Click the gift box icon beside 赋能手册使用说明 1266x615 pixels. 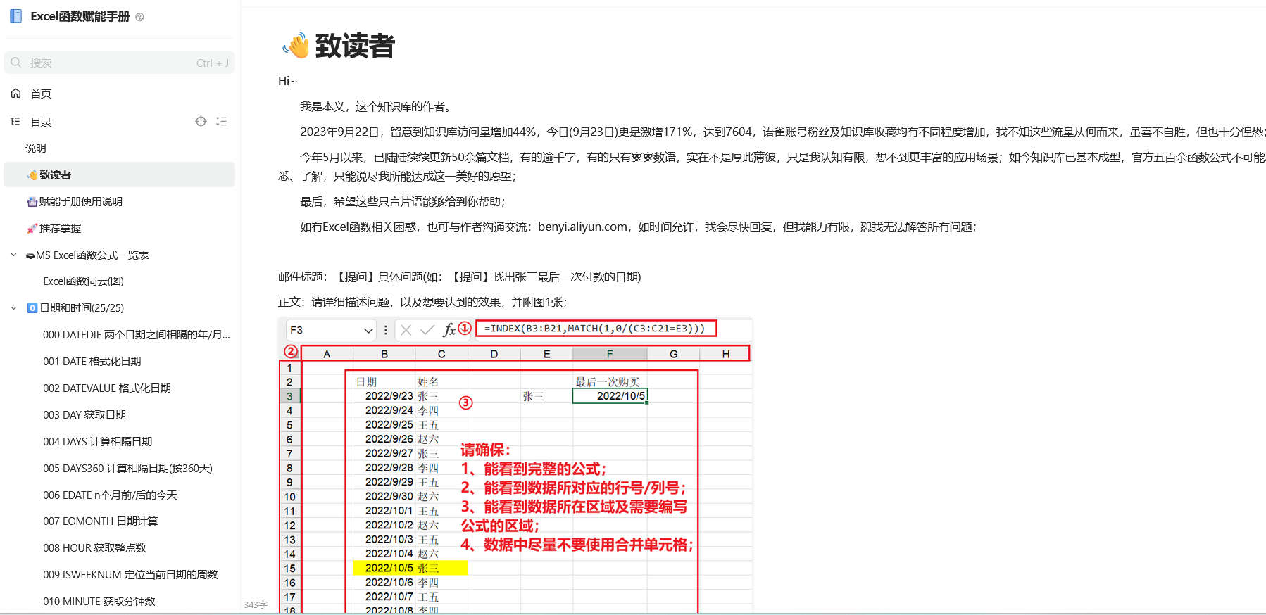(32, 202)
